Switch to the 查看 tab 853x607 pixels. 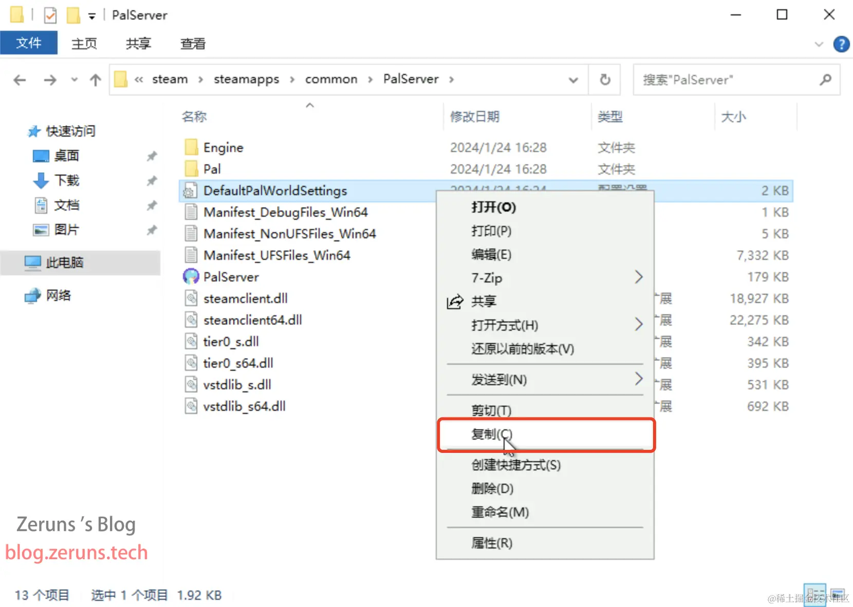(193, 44)
